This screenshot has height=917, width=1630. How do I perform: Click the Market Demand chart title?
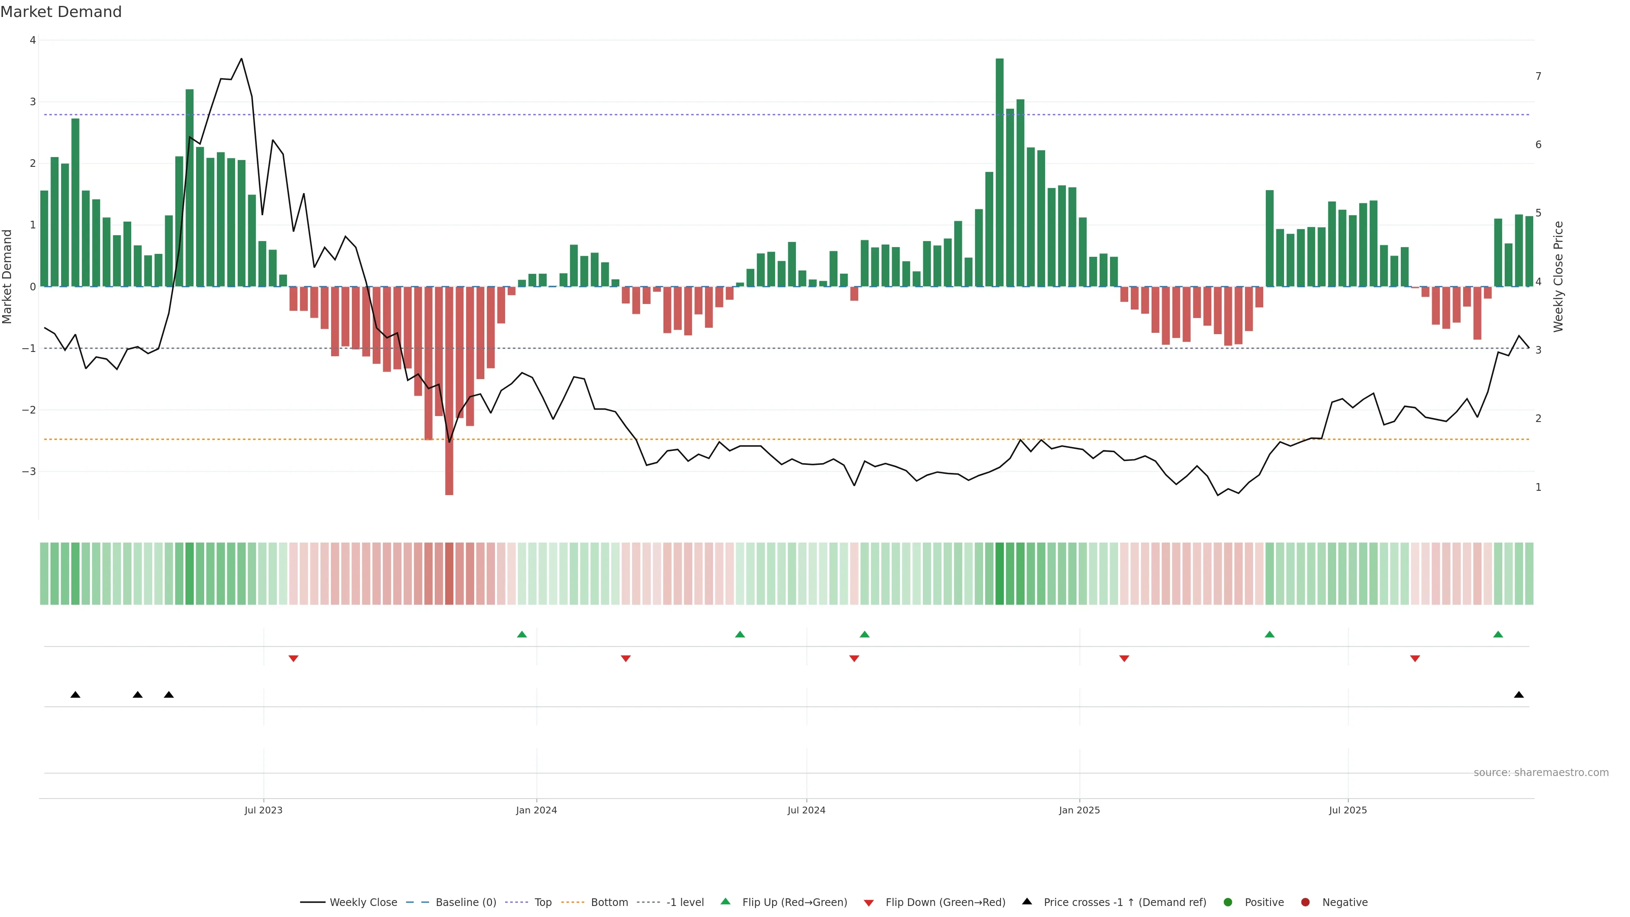coord(61,12)
